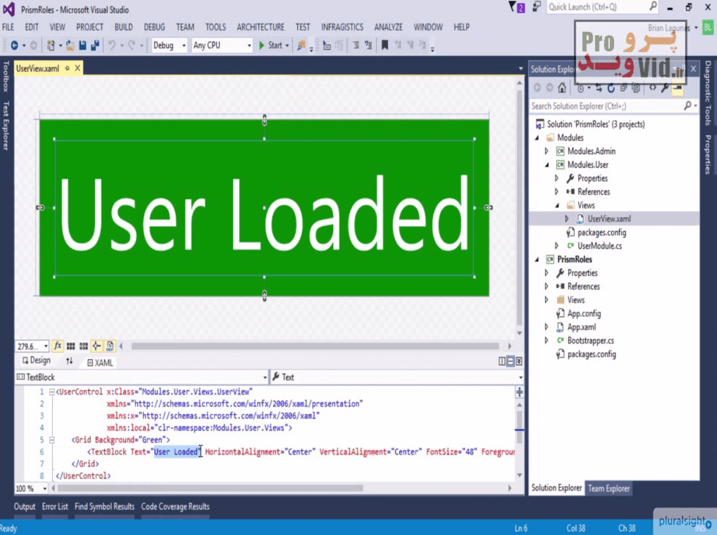Toggle the snap to snaplines designer icon
Screen dimensions: 717x535
97,346
